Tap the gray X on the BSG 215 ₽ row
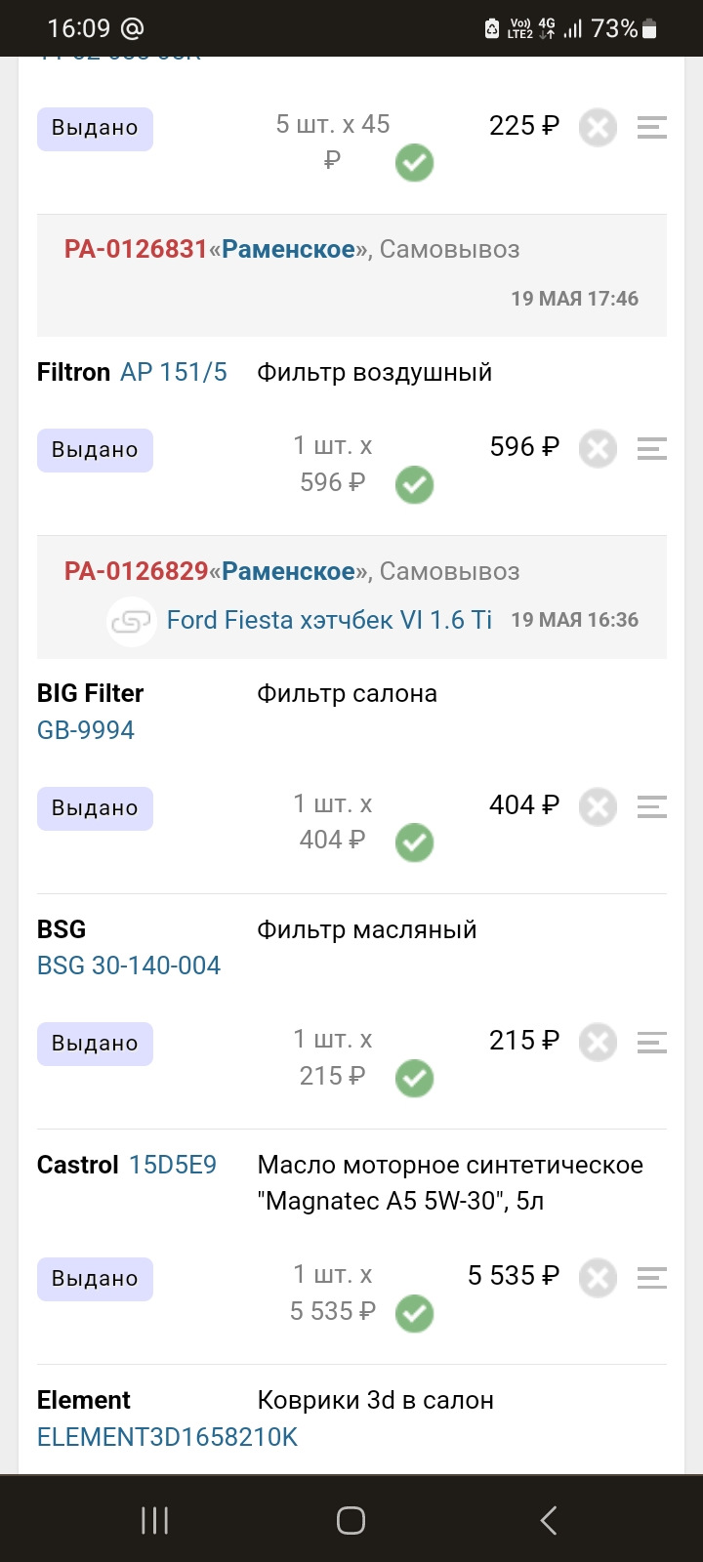703x1562 pixels. 598,1043
